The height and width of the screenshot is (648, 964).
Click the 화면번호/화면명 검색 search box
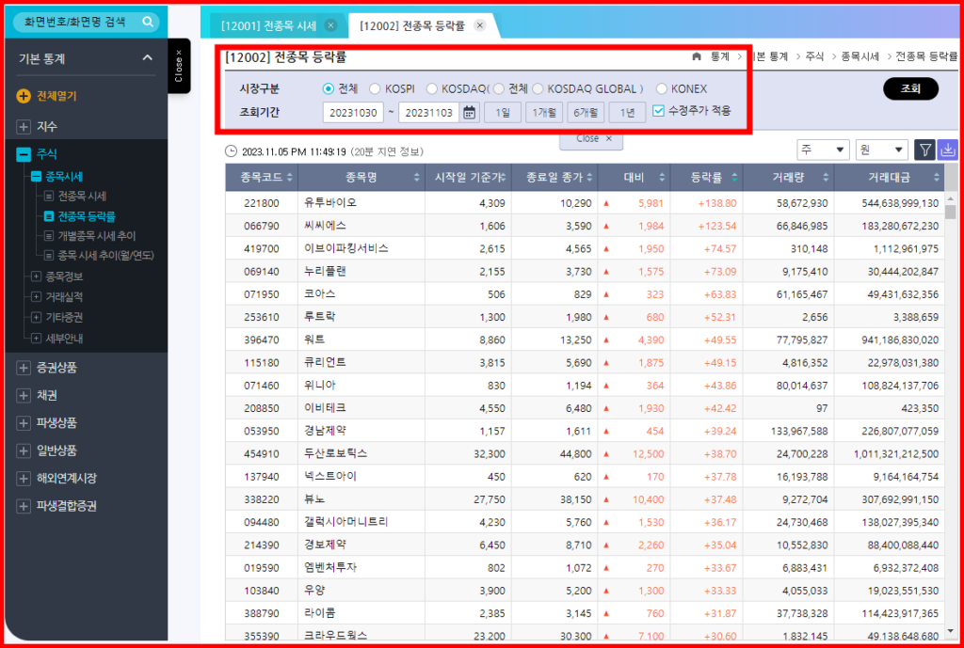(73, 23)
